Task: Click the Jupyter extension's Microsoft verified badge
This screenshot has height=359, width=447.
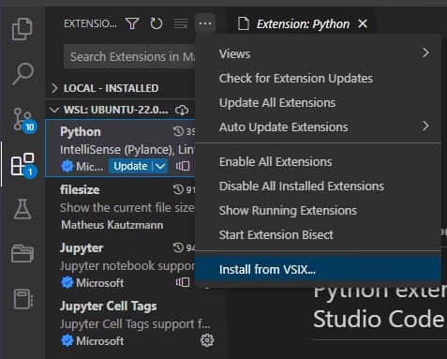Action: (67, 283)
